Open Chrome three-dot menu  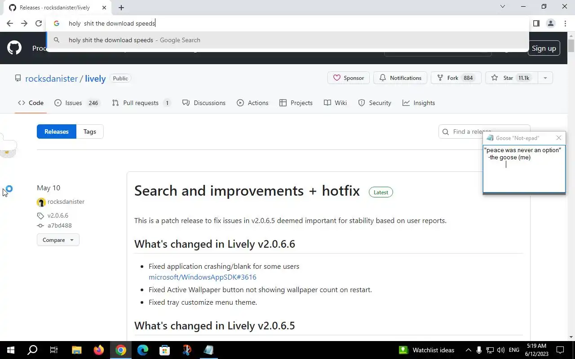tap(565, 23)
